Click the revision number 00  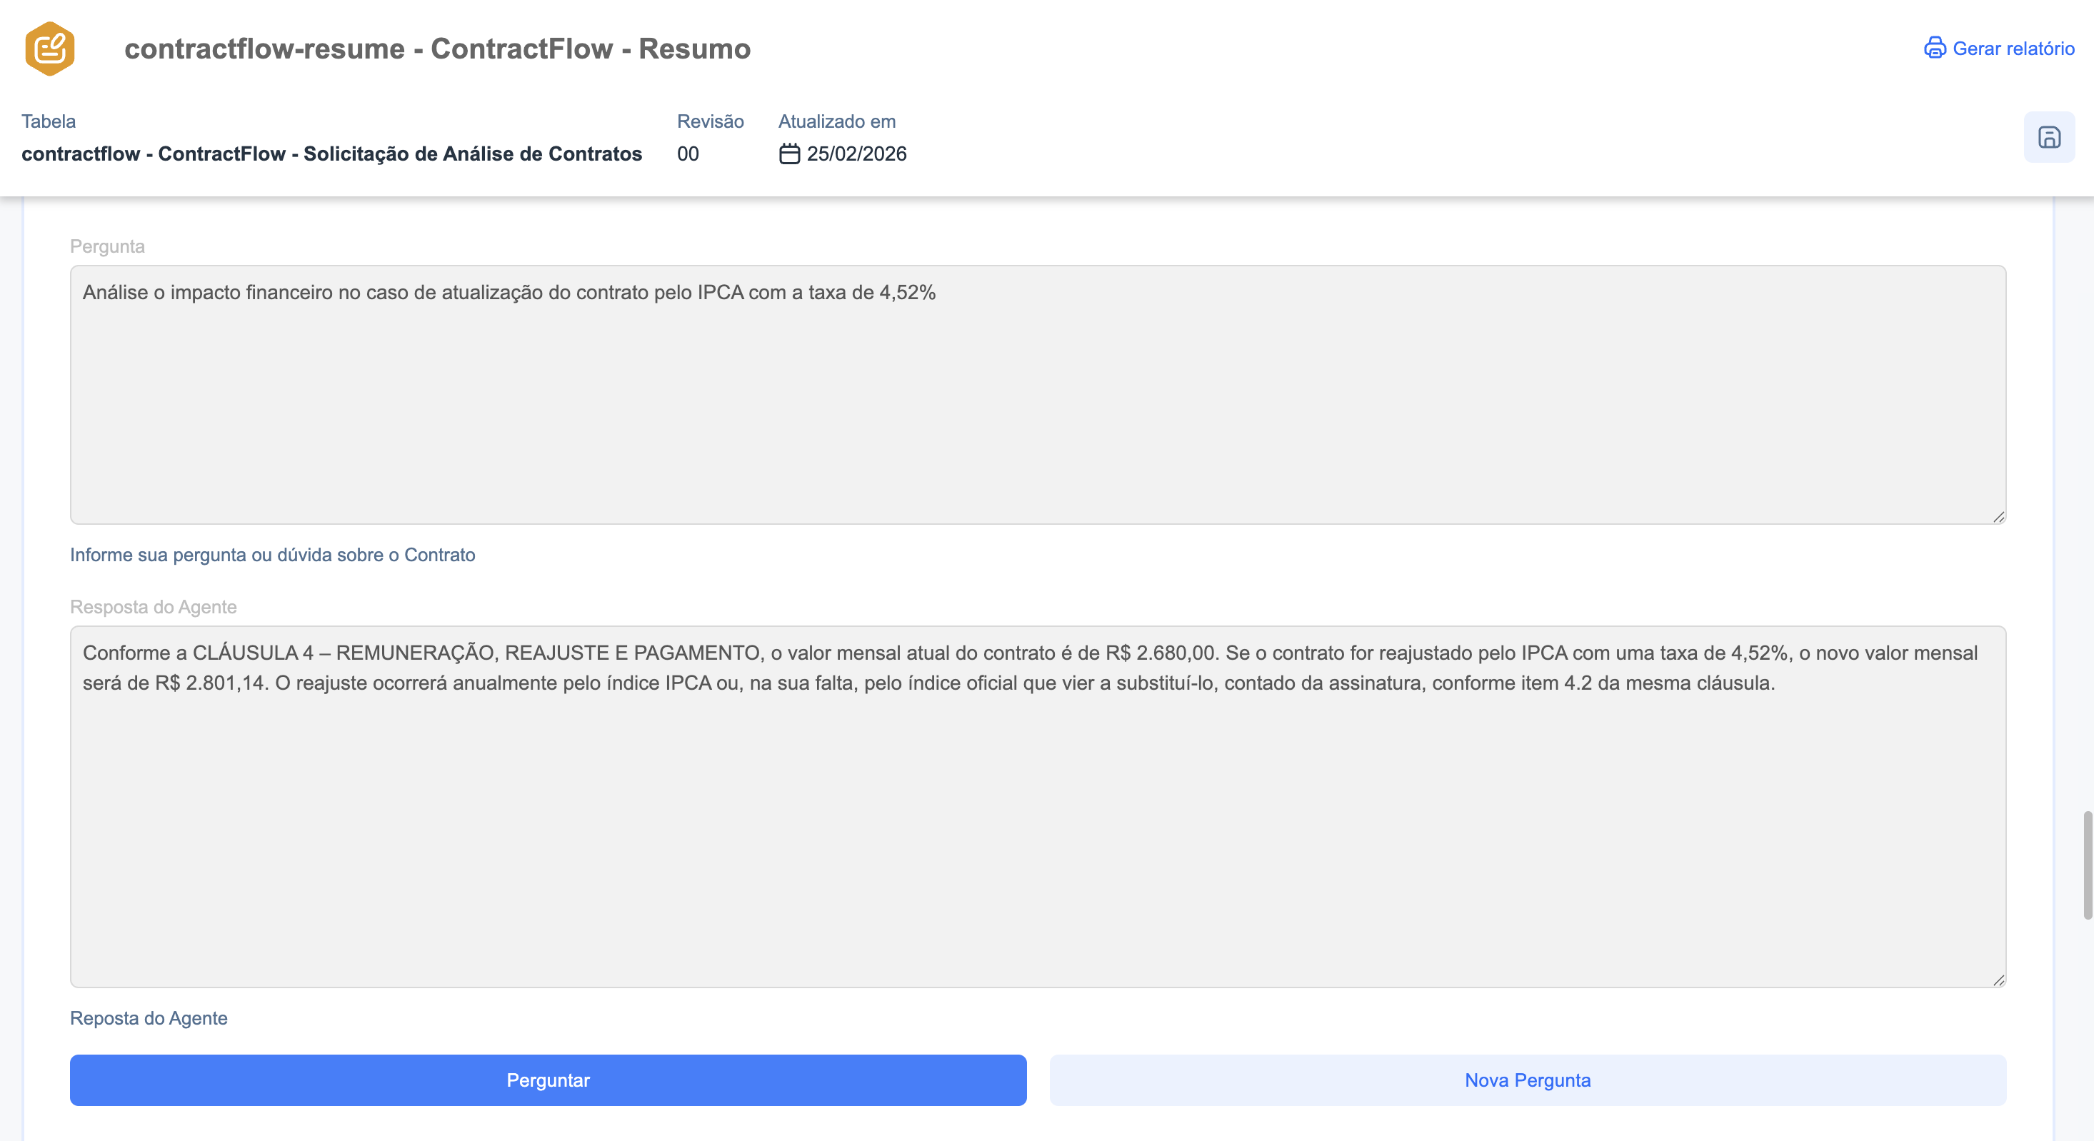coord(688,154)
